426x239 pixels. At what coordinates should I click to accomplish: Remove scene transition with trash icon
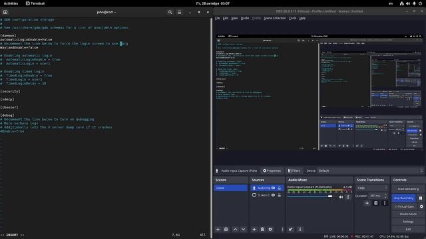(x=375, y=203)
